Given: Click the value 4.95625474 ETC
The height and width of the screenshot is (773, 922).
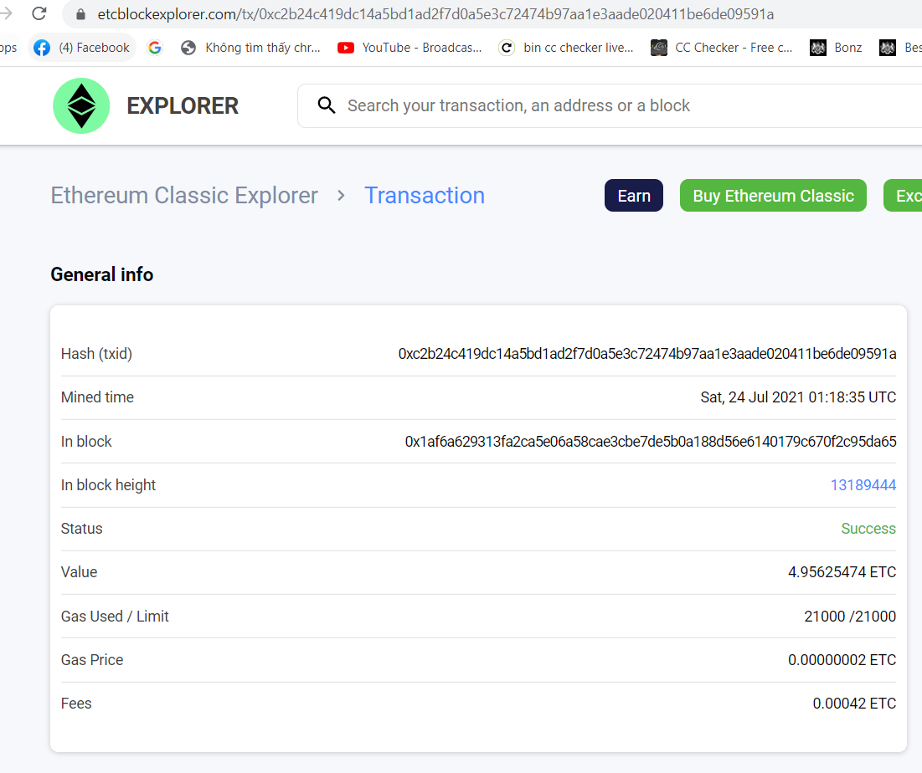Looking at the screenshot, I should [x=842, y=572].
